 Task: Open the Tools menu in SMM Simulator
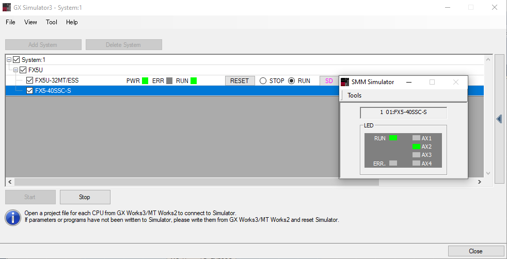pyautogui.click(x=354, y=95)
